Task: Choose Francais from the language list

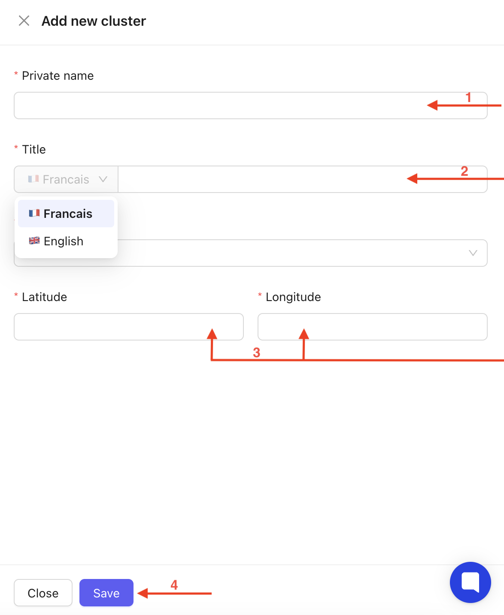Action: (67, 214)
